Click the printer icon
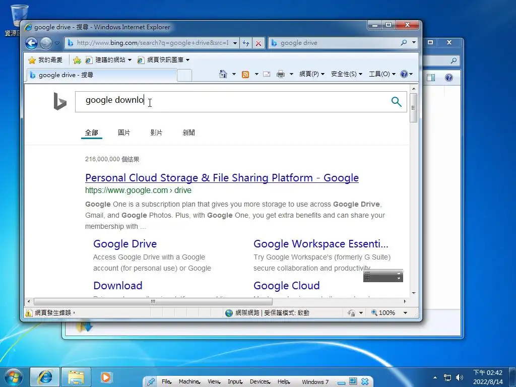516x387 pixels. [x=281, y=74]
